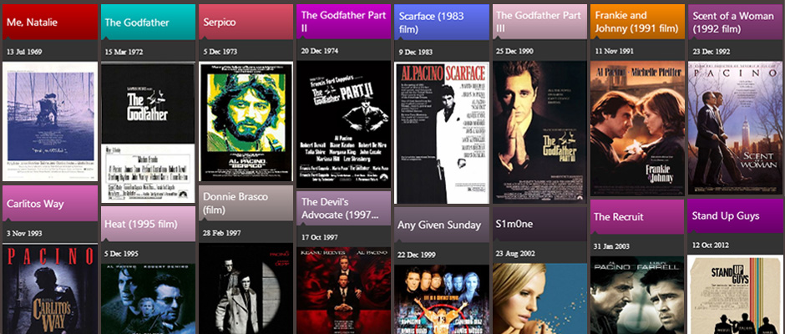Select the Me, Natalie movie poster

(50, 121)
